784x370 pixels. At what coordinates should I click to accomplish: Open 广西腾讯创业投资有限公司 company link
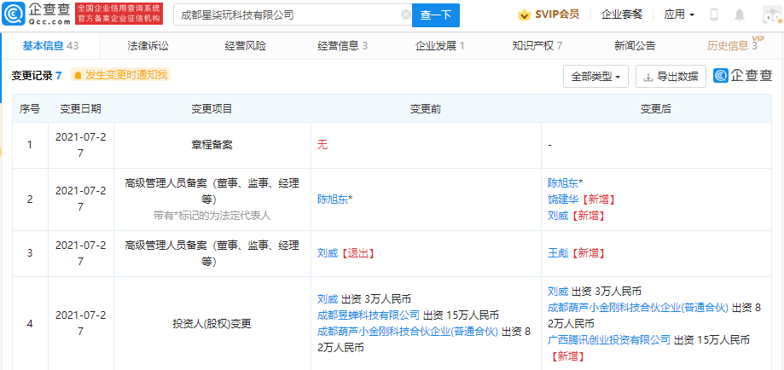click(609, 340)
